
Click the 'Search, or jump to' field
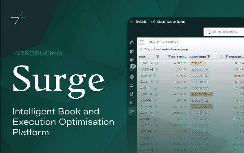[225, 32]
